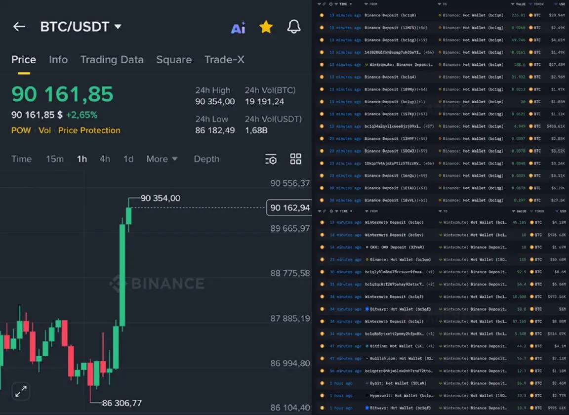Click the transaction coin icon of Binance Deposit (bc1q4) row

322,77
